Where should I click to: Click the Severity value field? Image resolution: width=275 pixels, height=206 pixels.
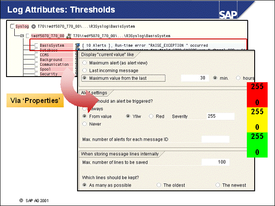coord(219,116)
